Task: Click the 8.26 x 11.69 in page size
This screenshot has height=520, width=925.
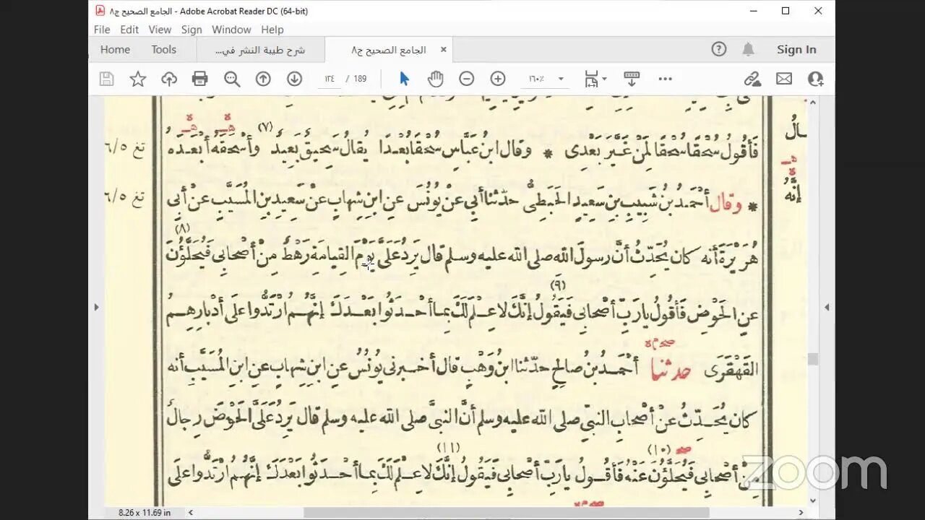Action: (145, 512)
